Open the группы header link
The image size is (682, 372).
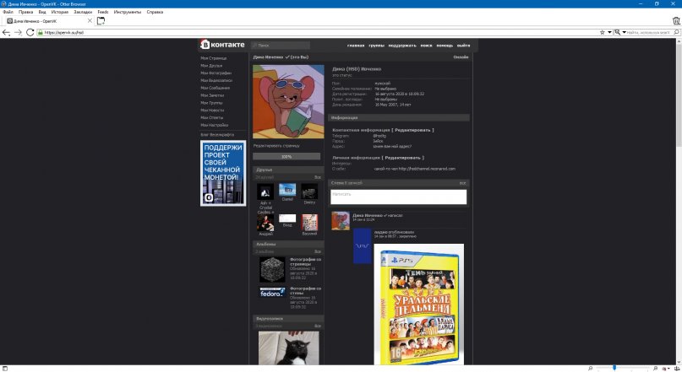376,46
